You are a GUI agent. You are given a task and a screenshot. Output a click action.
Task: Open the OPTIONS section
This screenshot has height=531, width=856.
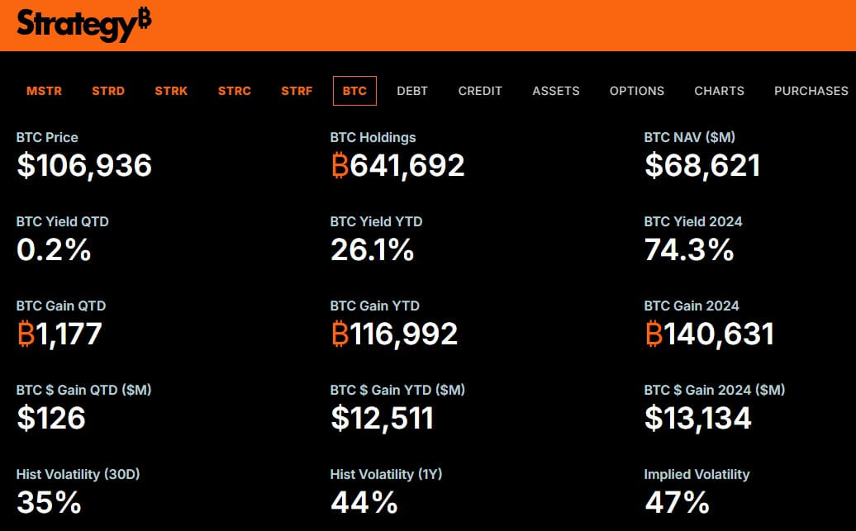pyautogui.click(x=637, y=91)
